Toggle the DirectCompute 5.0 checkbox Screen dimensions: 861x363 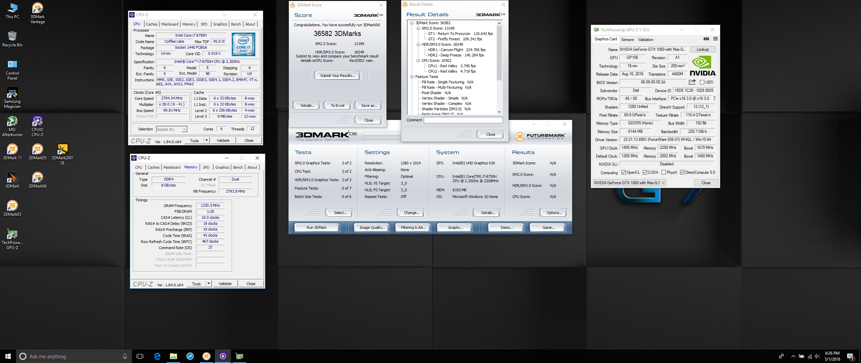pos(682,172)
